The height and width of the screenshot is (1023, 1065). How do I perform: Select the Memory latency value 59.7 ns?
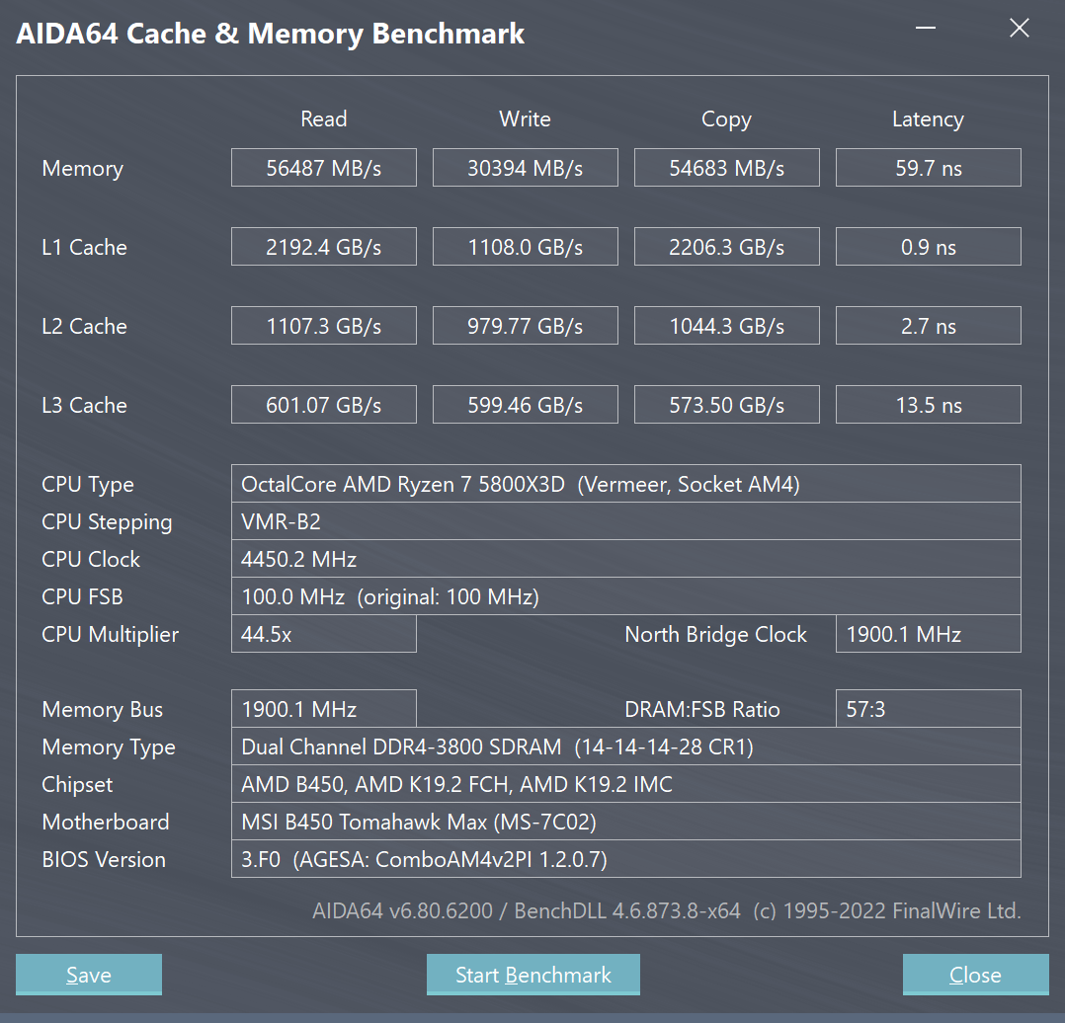(929, 168)
